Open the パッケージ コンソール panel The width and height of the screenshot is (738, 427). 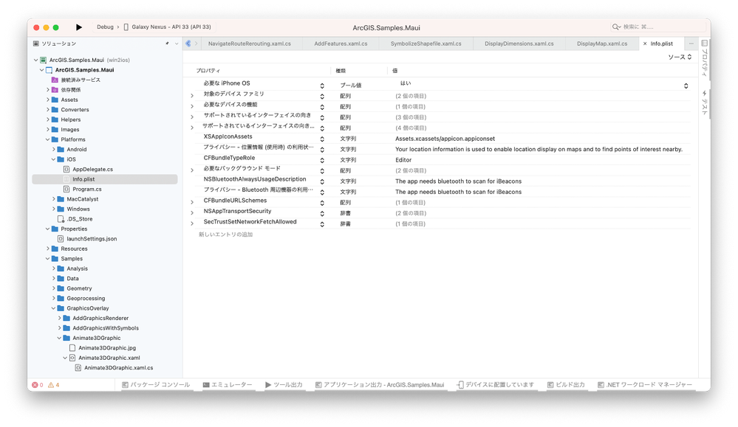tap(157, 384)
